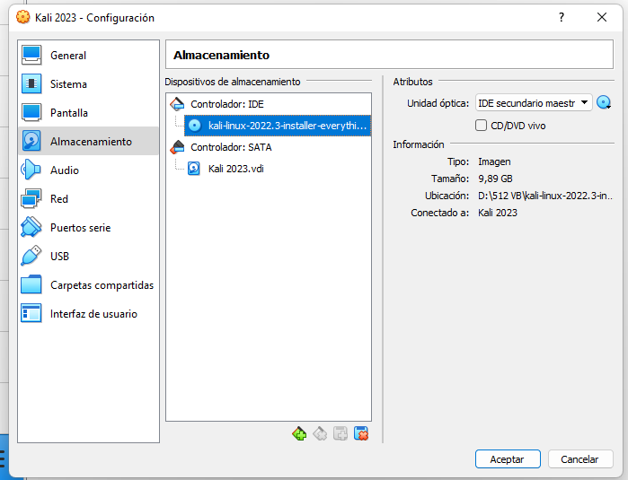The height and width of the screenshot is (480, 628).
Task: Click the SATA controller icon
Action: coord(177,147)
